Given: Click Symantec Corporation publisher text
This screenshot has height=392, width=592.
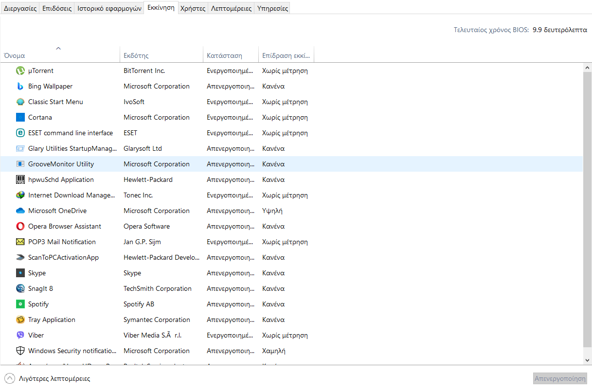Looking at the screenshot, I should coord(157,320).
